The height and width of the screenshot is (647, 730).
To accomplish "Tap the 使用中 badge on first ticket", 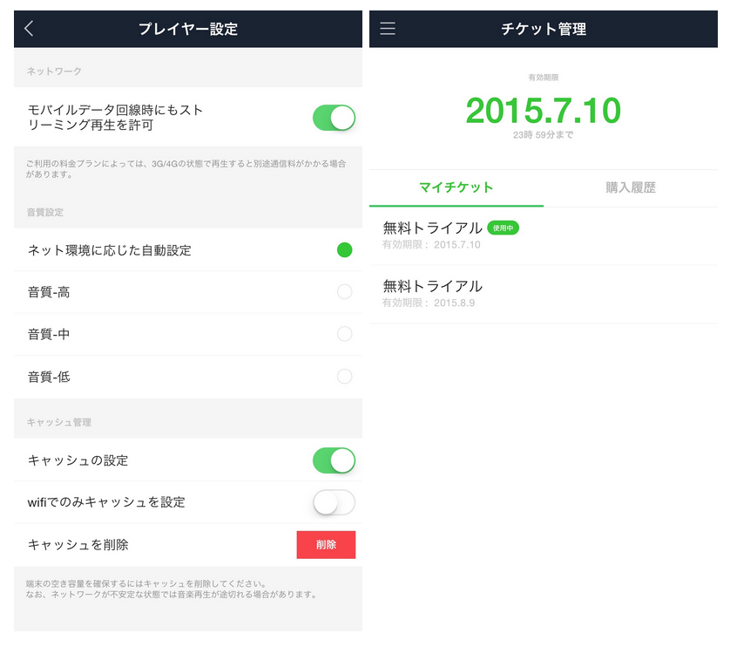I will (503, 228).
